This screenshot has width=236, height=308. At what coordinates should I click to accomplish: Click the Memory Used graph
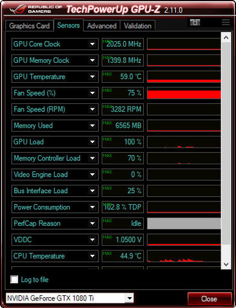click(184, 126)
